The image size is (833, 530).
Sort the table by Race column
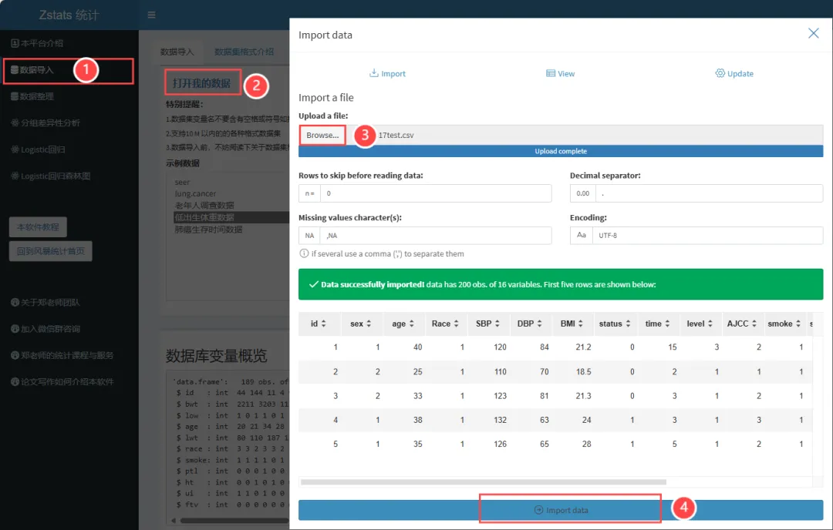click(445, 324)
